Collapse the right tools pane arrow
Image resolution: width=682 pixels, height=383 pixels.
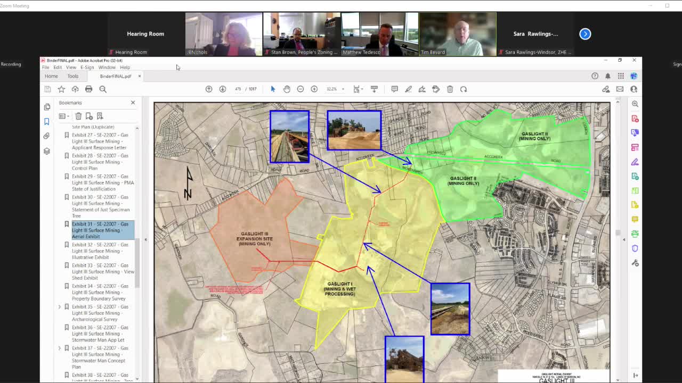tap(624, 240)
